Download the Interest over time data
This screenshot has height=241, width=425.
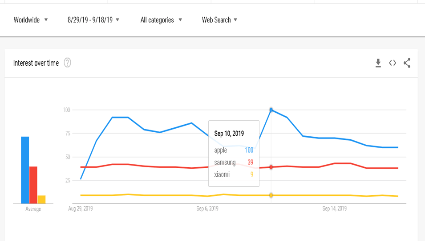(x=378, y=63)
